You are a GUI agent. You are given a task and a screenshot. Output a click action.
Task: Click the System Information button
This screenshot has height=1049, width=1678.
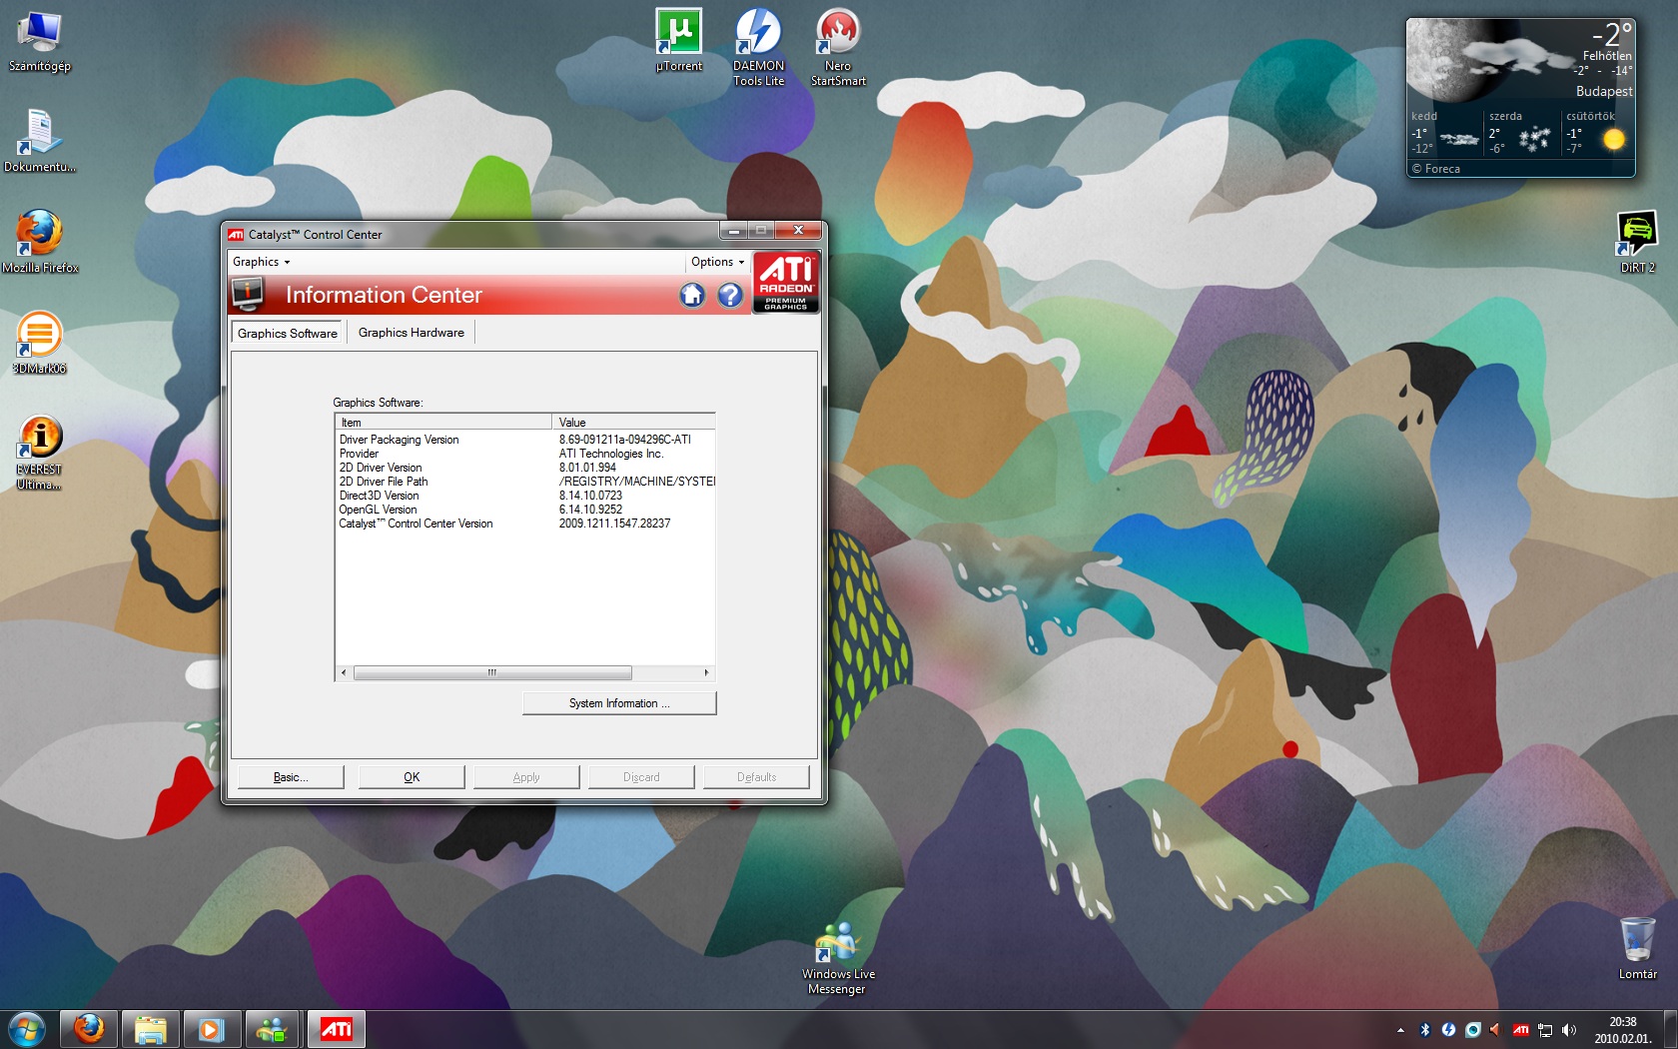(x=619, y=703)
